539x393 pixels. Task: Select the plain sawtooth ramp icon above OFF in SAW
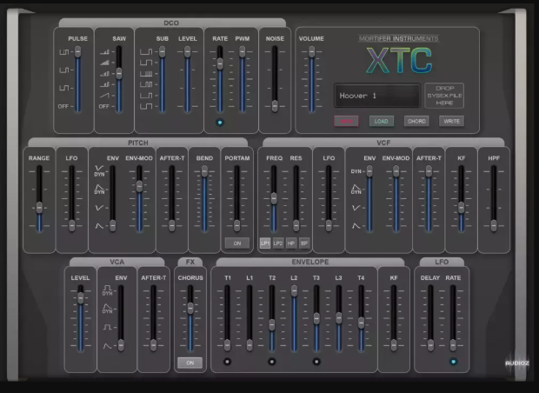104,96
